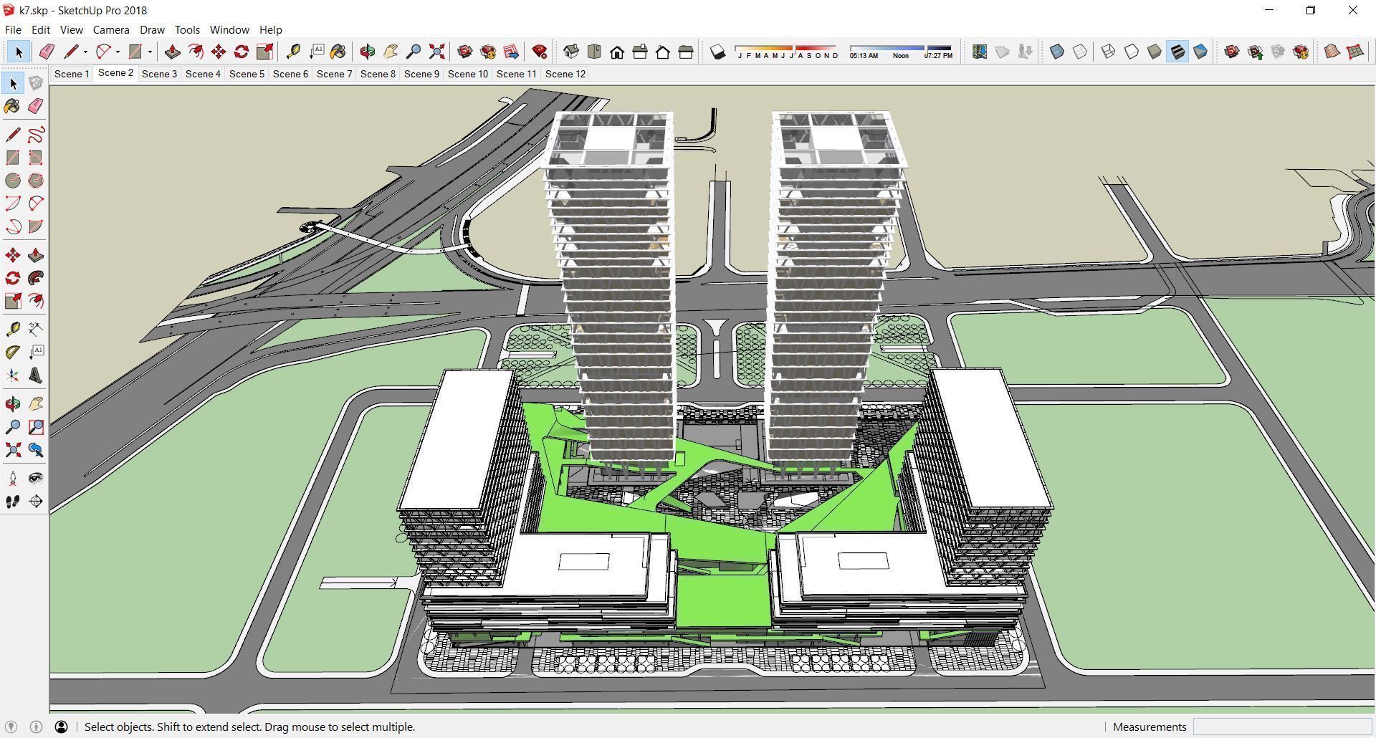Open the File menu
Image resolution: width=1376 pixels, height=738 pixels.
tap(13, 29)
